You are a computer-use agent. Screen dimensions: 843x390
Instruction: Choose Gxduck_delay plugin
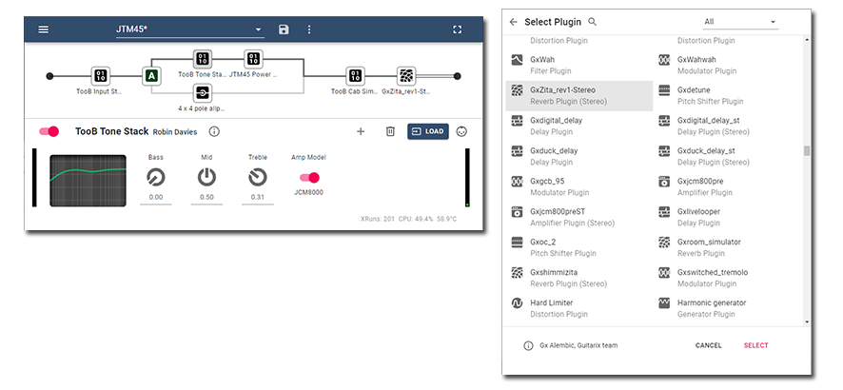click(579, 156)
